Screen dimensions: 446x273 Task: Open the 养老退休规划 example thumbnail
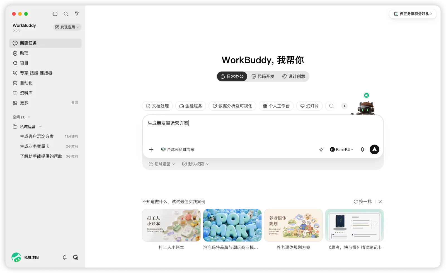coord(293,225)
